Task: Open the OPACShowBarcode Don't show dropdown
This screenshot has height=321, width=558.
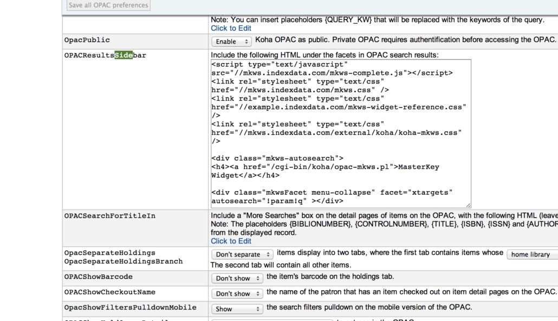Action: point(237,278)
